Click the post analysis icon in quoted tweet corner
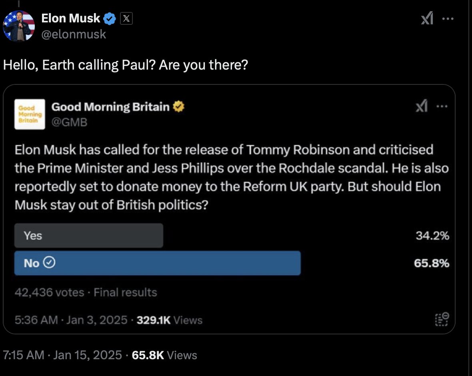The image size is (472, 376). tap(442, 320)
